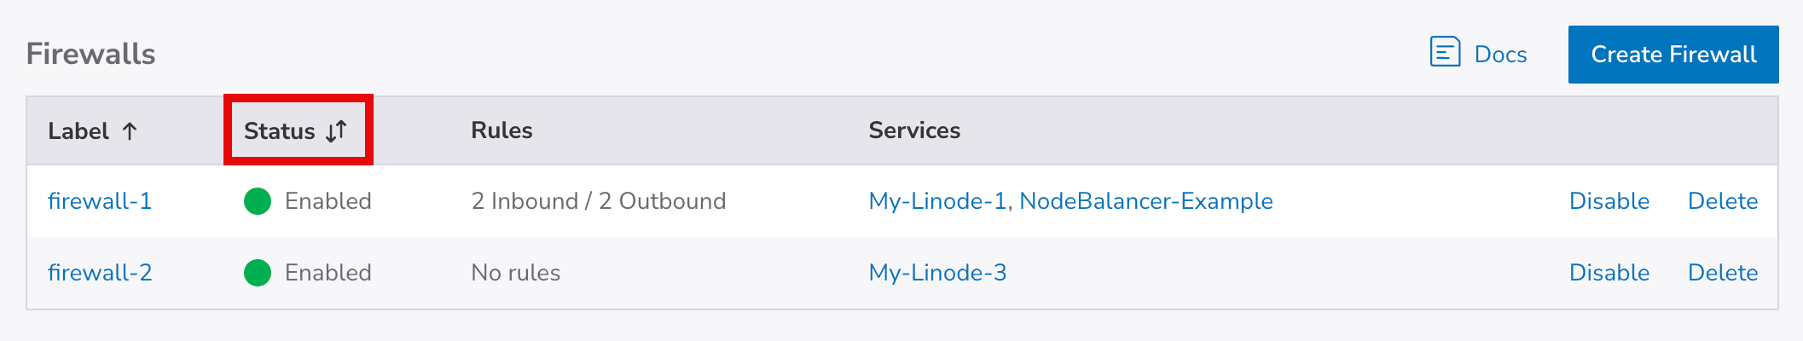Viewport: 1803px width, 341px height.
Task: Open the My-Linode-3 service link
Action: click(937, 273)
